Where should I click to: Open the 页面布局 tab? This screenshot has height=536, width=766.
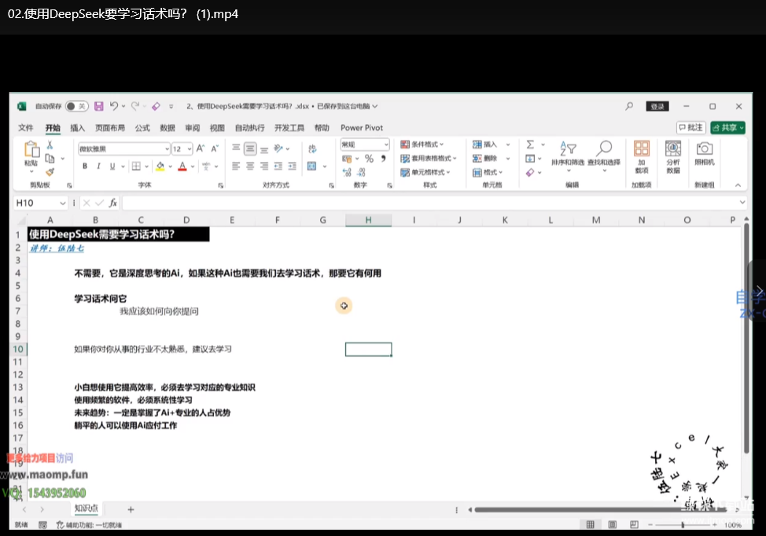coord(110,128)
